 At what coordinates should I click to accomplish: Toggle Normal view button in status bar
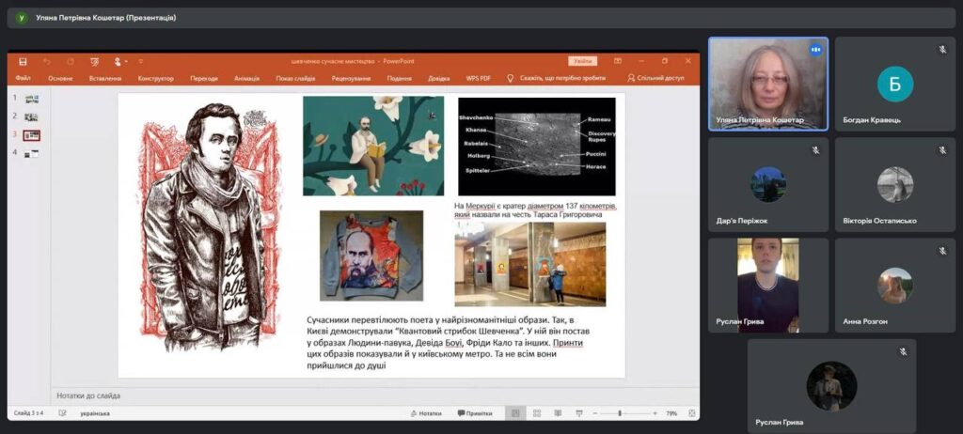tap(515, 413)
